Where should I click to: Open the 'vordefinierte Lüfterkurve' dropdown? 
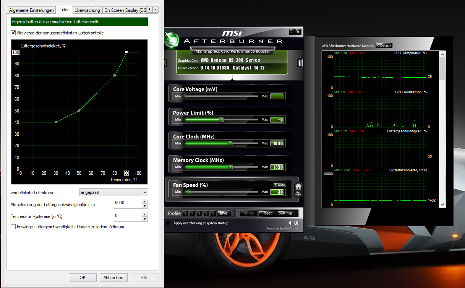click(x=113, y=192)
